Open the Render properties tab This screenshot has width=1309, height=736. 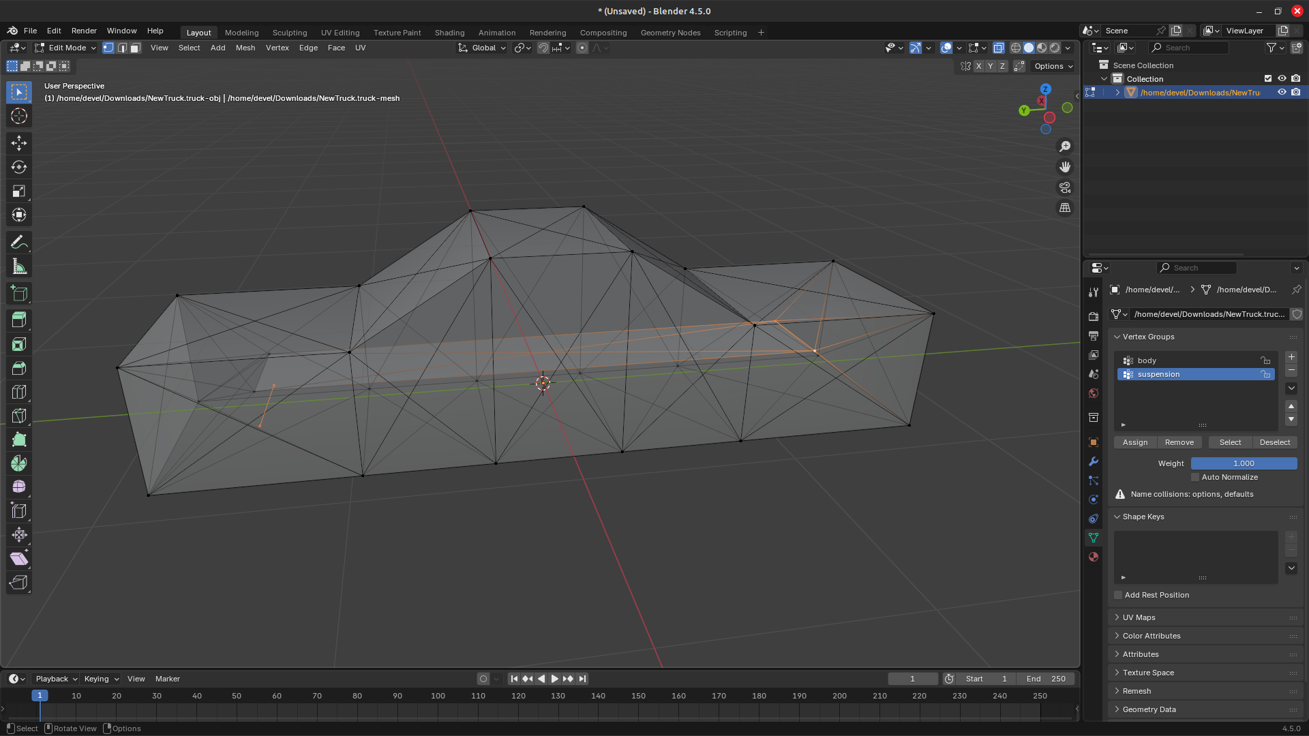tap(1094, 317)
